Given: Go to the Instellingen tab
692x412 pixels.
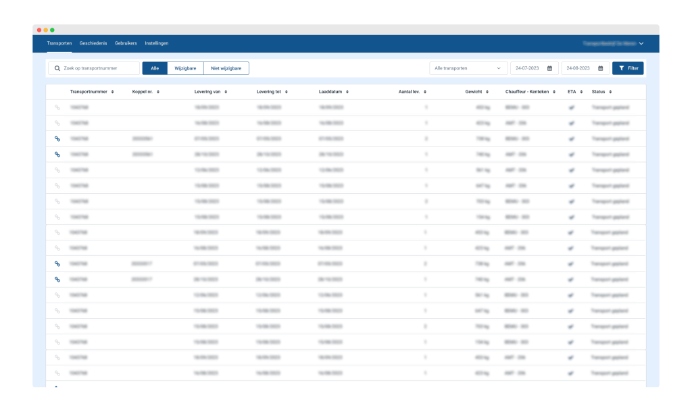Looking at the screenshot, I should (157, 43).
